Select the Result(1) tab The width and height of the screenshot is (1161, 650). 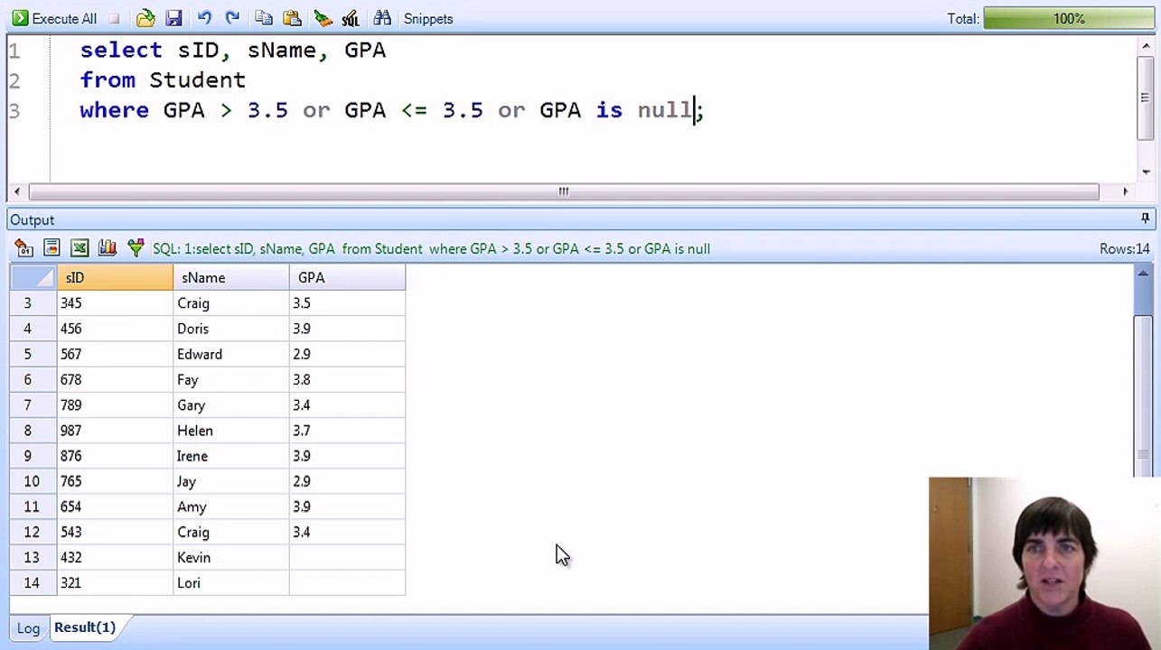tap(85, 627)
